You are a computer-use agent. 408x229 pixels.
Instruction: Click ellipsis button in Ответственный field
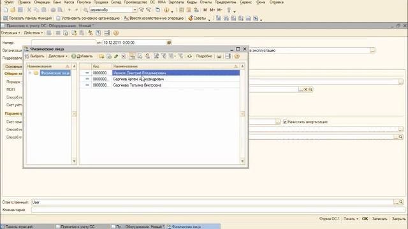click(397, 202)
